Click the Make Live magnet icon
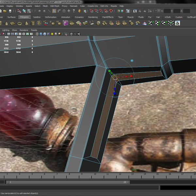 (111, 11)
